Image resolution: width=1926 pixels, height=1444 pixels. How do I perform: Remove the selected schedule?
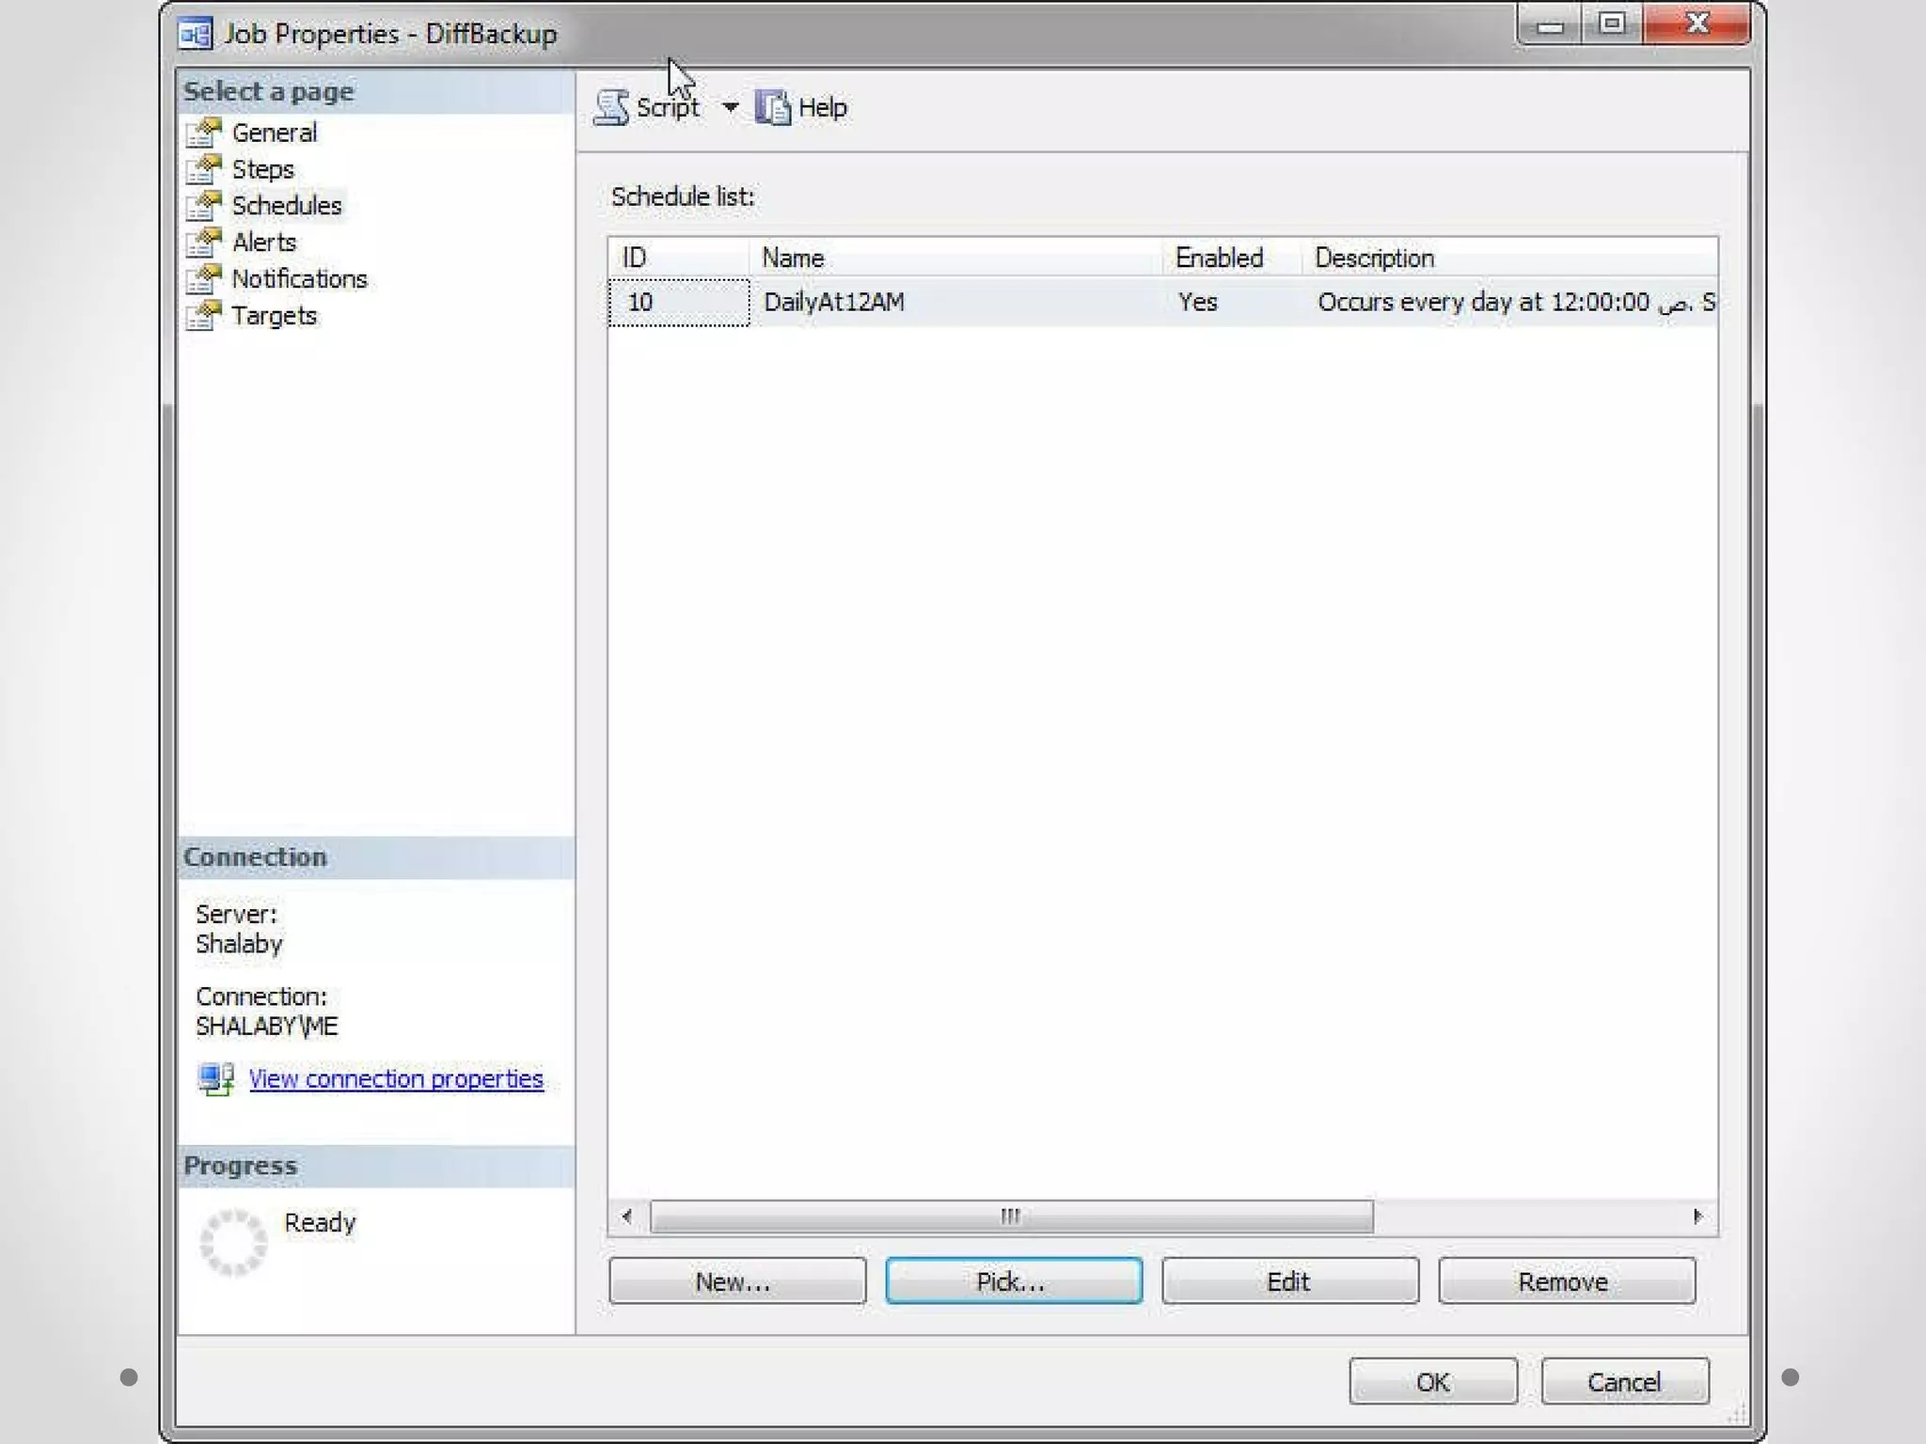pos(1566,1280)
